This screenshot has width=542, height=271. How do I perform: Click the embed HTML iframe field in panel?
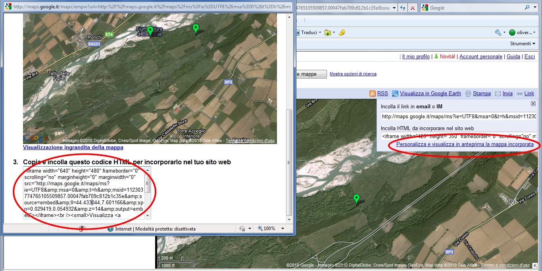click(459, 136)
